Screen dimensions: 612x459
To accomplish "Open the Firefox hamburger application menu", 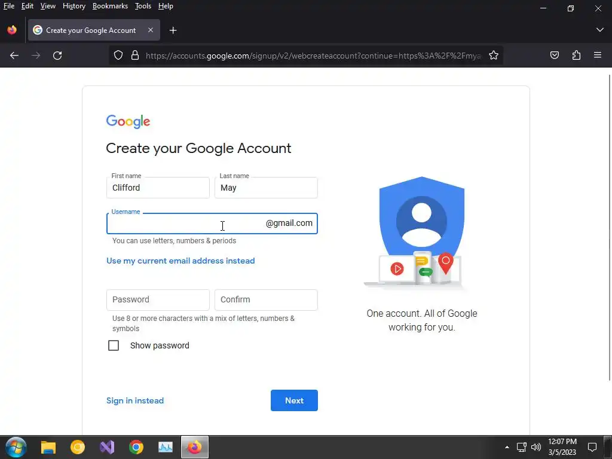I will [598, 55].
